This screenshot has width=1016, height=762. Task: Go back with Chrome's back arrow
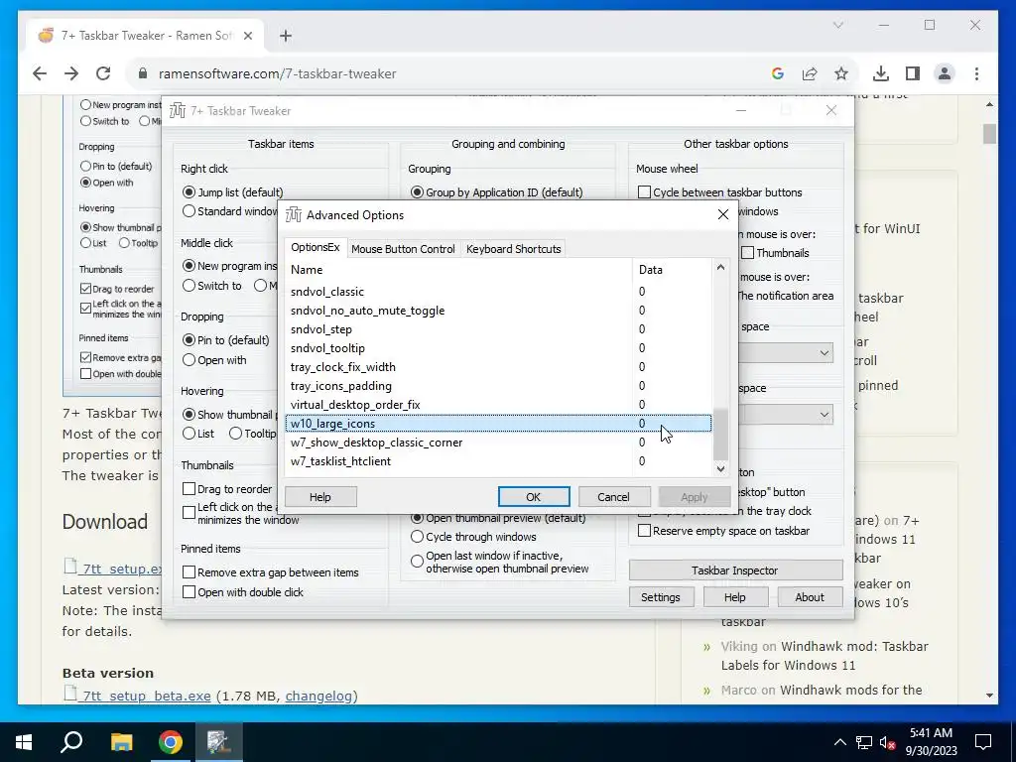[40, 73]
